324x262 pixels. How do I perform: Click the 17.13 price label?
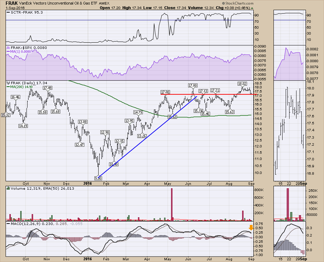pyautogui.click(x=203, y=91)
